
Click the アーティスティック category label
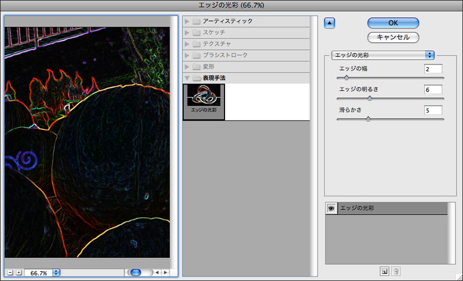(x=227, y=21)
